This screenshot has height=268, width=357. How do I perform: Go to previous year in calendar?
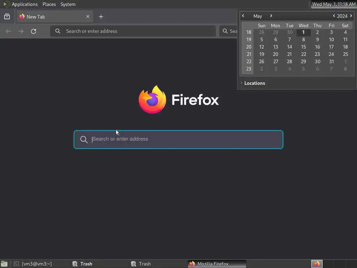coord(334,16)
